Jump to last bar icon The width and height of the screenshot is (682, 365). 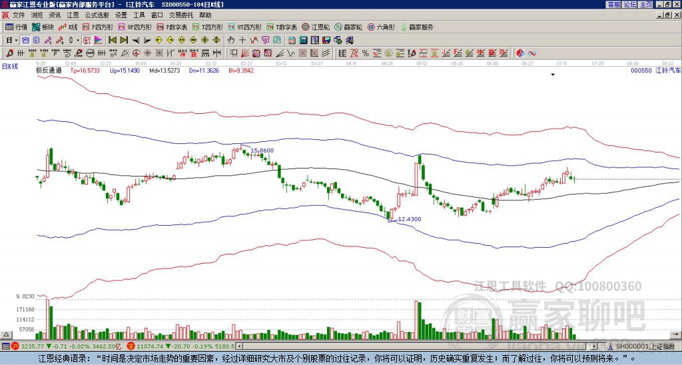[x=124, y=40]
